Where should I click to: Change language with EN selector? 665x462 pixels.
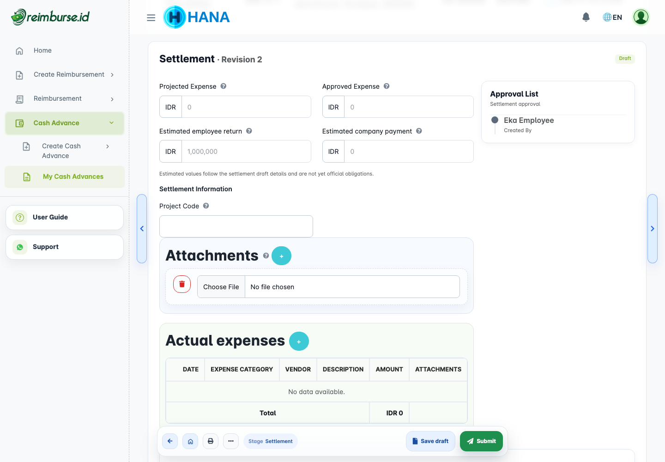point(612,17)
